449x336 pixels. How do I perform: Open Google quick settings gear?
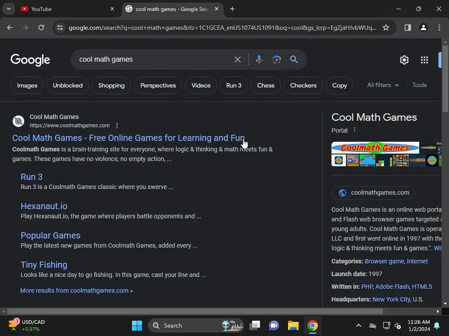click(404, 59)
